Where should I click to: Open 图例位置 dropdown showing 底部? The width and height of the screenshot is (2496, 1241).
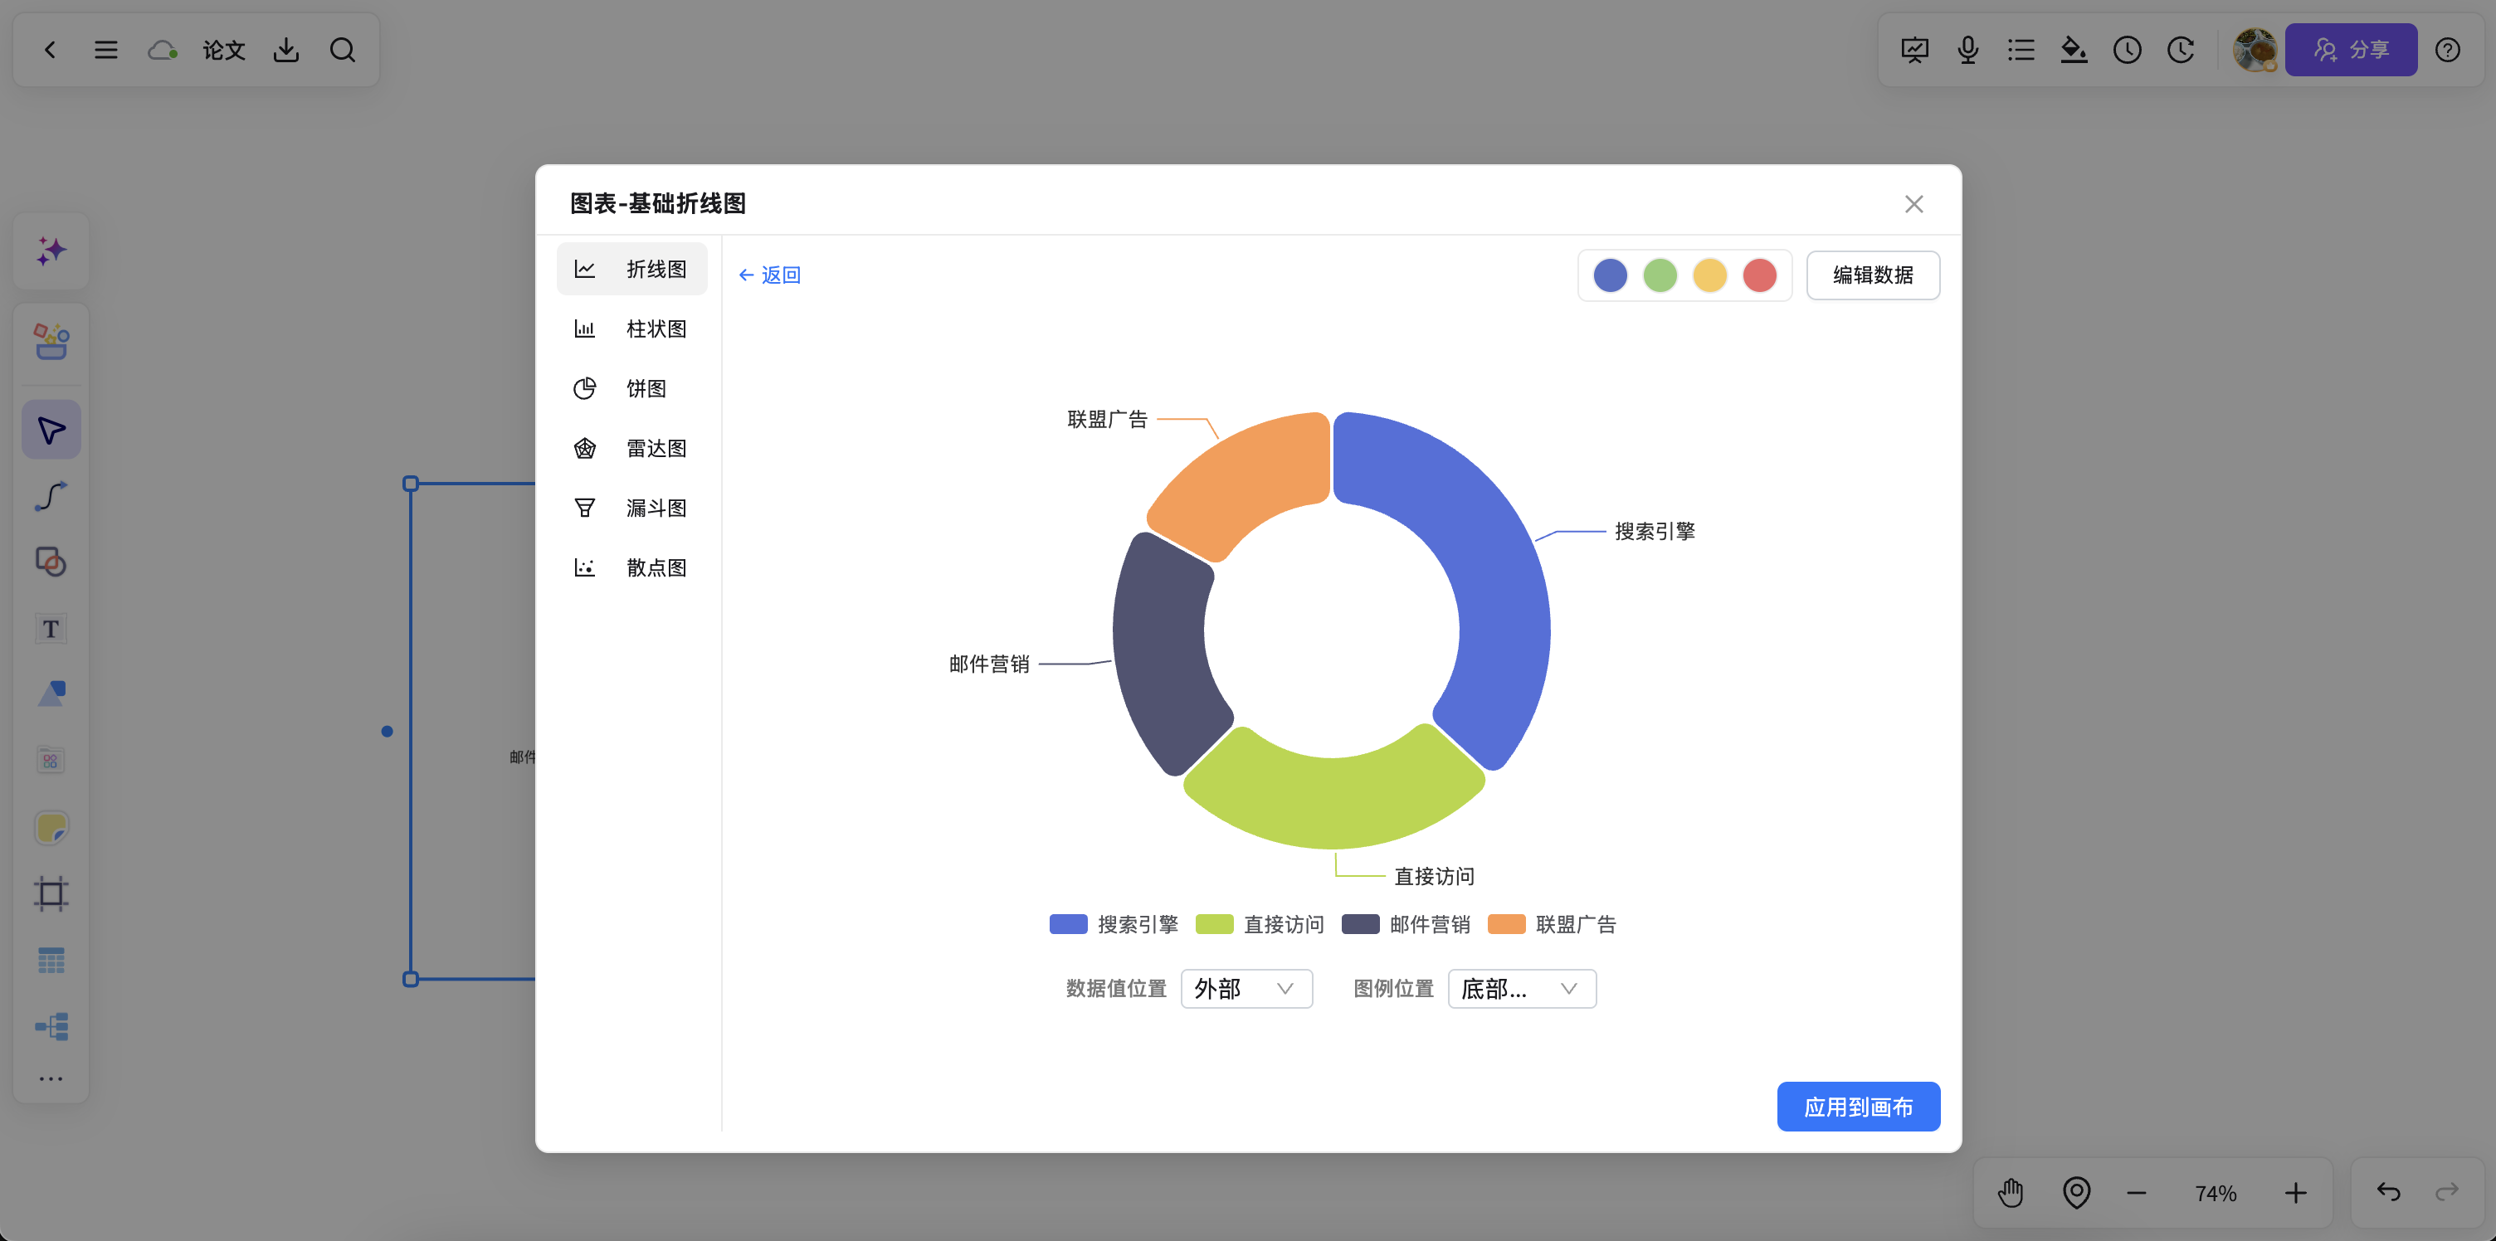tap(1522, 988)
